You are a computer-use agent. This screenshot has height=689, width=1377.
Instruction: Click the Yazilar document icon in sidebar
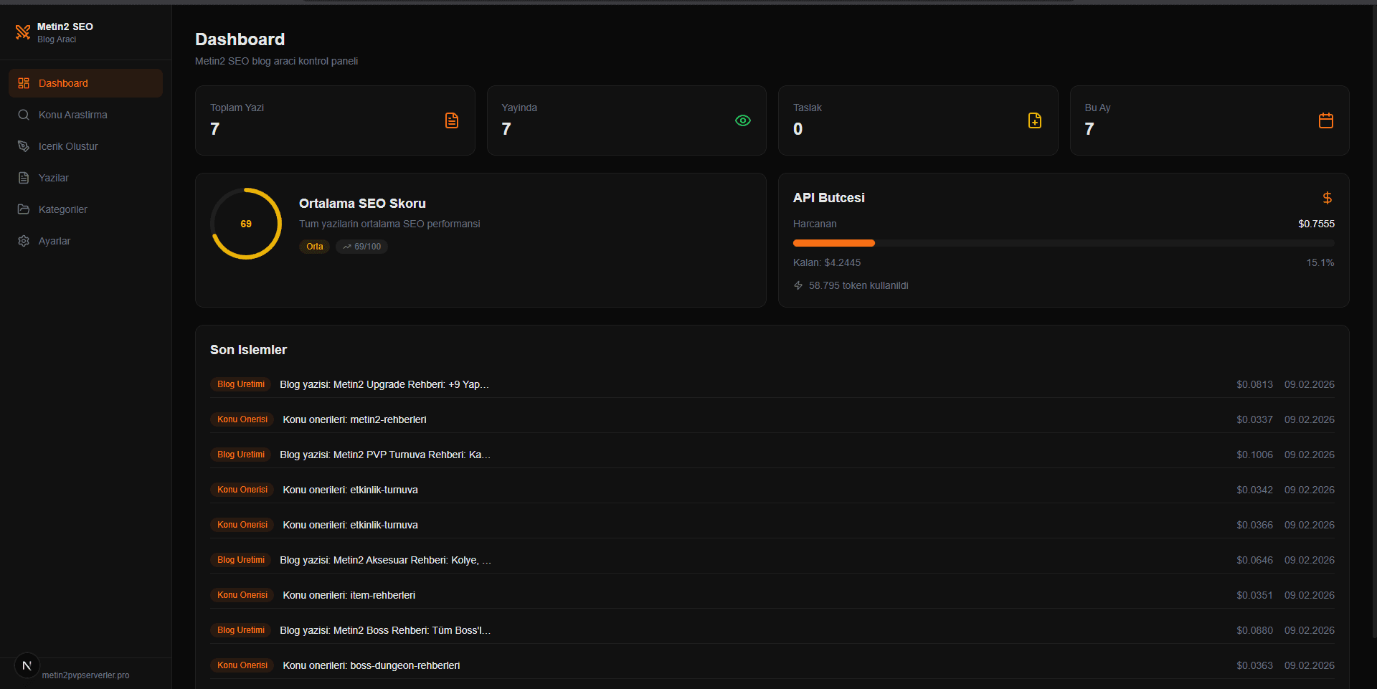coord(24,178)
